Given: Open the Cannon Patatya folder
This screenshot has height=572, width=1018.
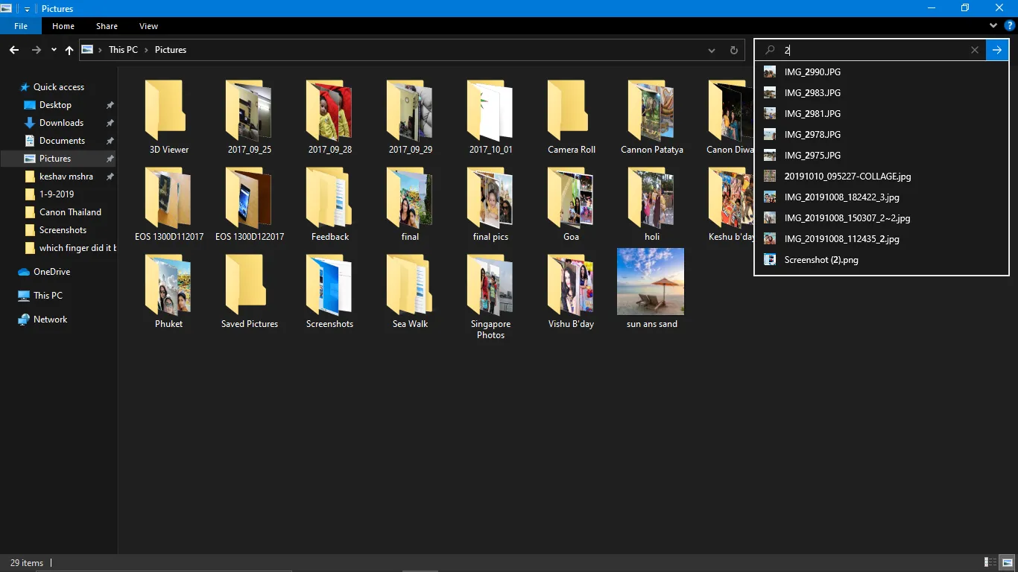Looking at the screenshot, I should point(652,117).
